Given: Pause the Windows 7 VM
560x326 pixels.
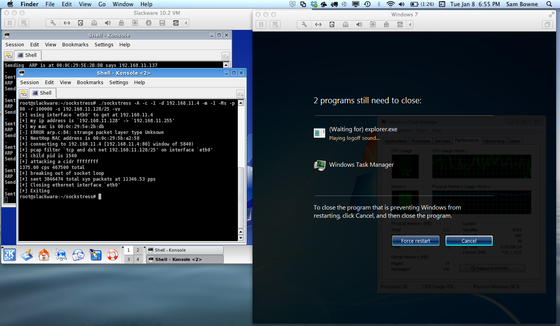Looking at the screenshot, I should 261,25.
